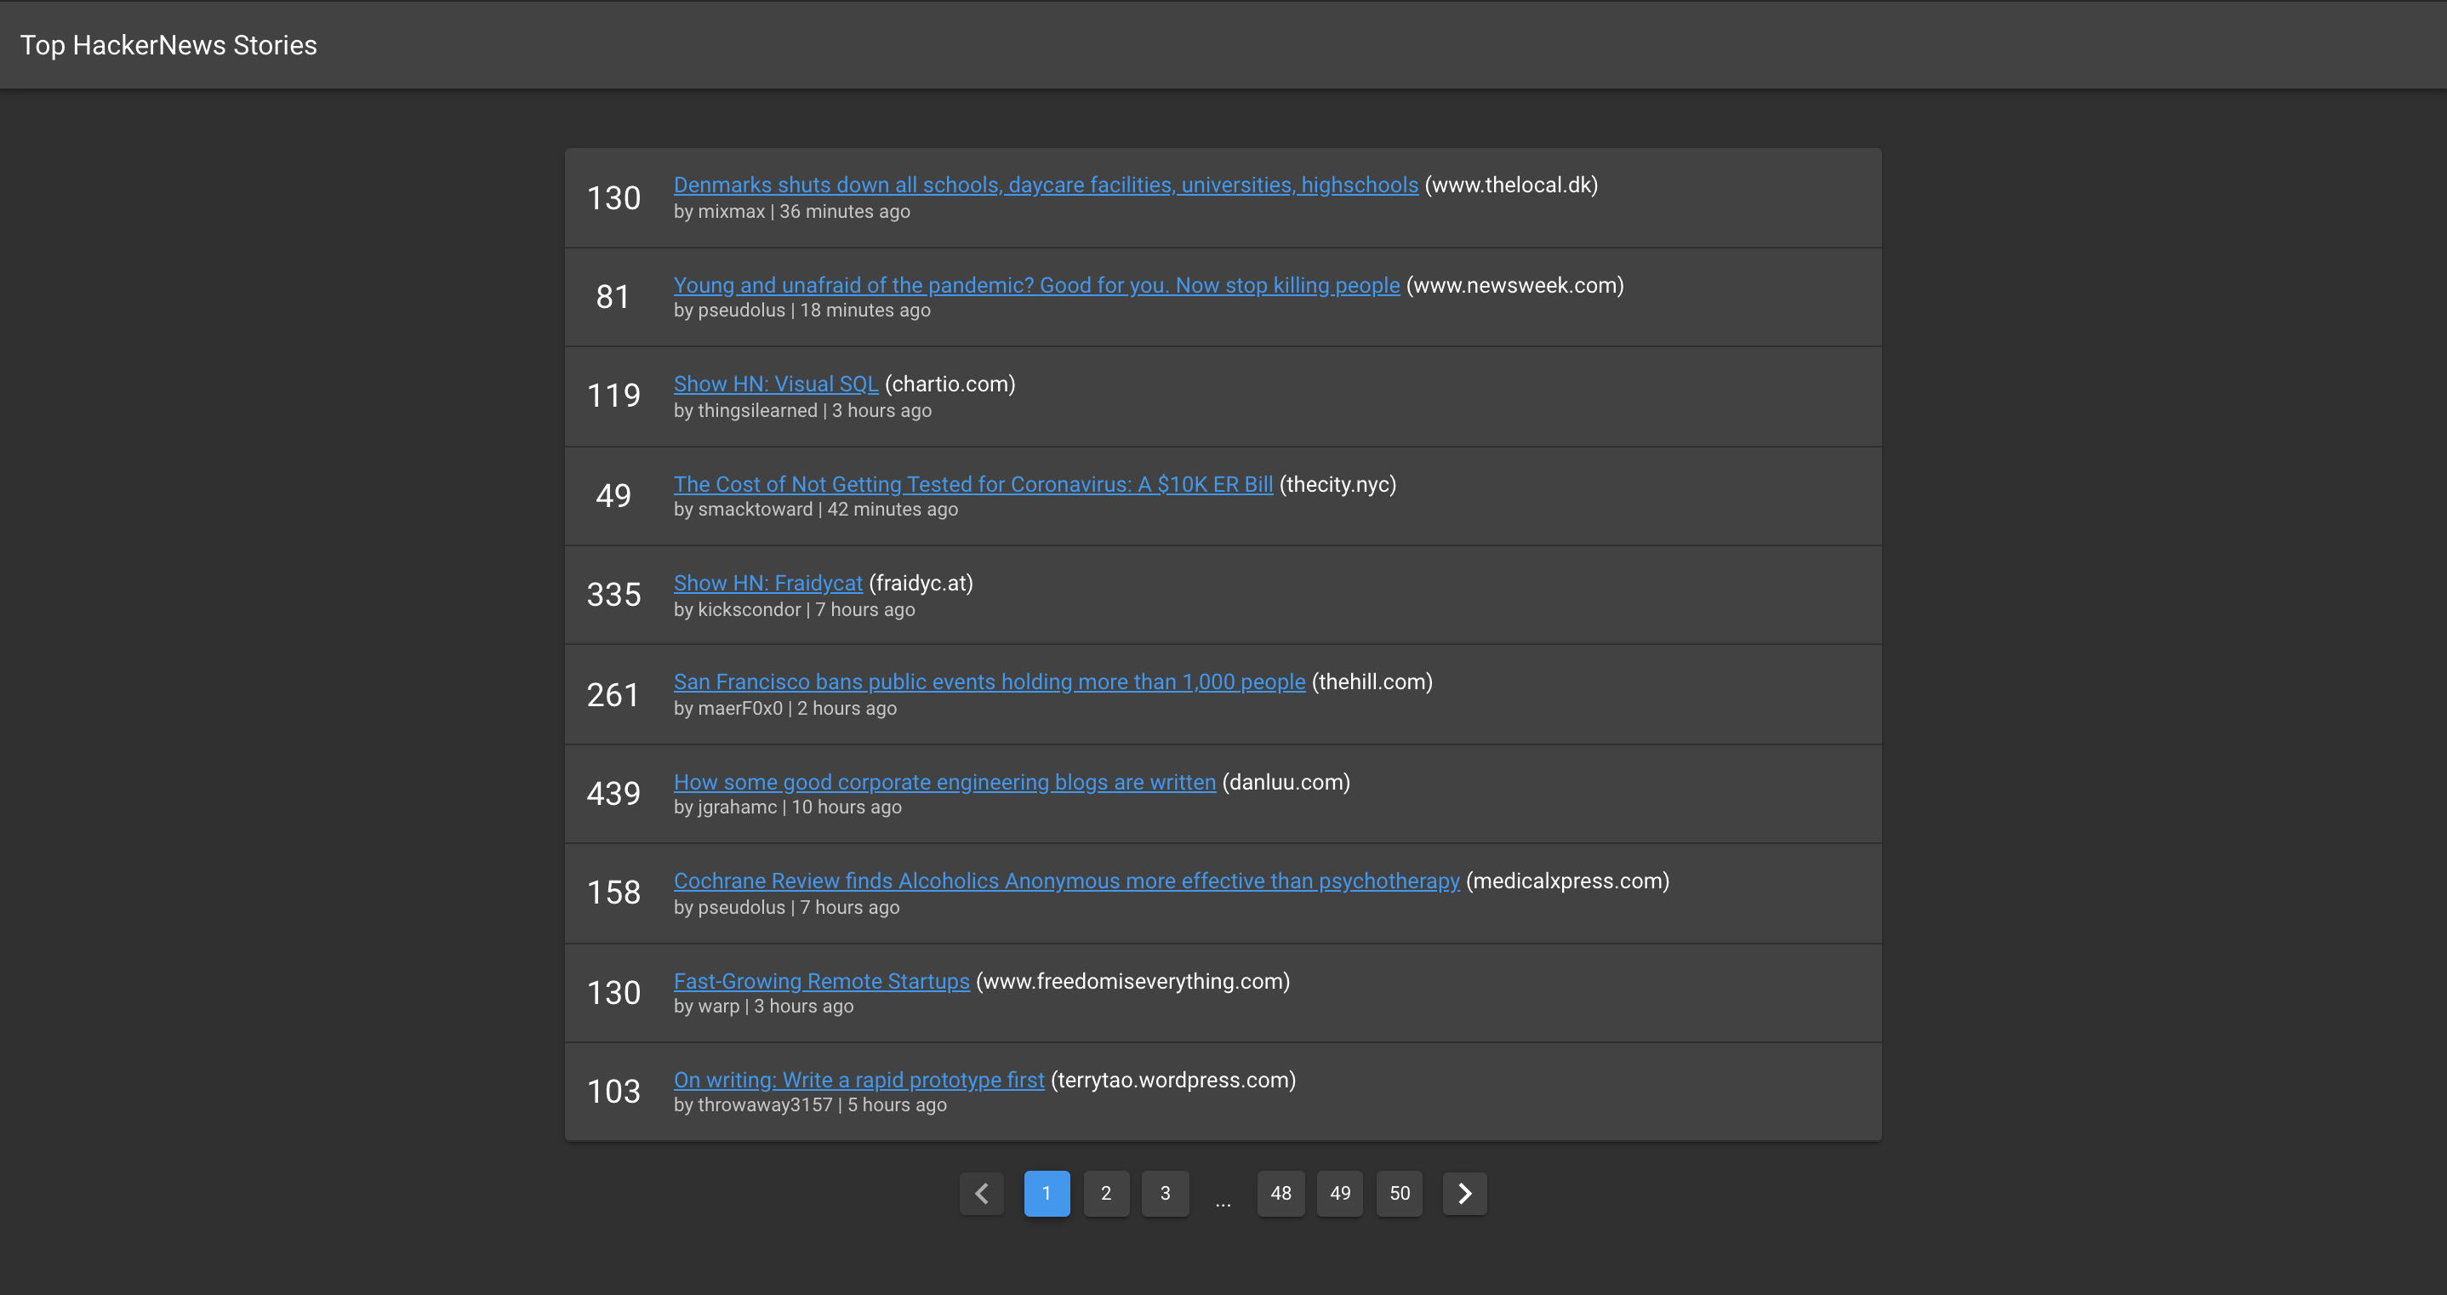
Task: Click the Top HackerNews Stories title
Action: click(169, 44)
